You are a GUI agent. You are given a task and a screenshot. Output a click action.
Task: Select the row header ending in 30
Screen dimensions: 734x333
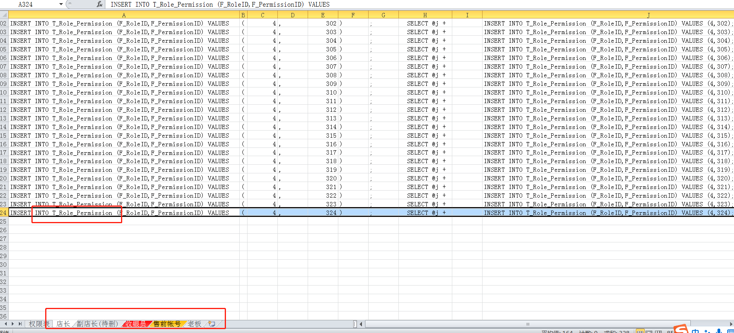click(x=4, y=265)
